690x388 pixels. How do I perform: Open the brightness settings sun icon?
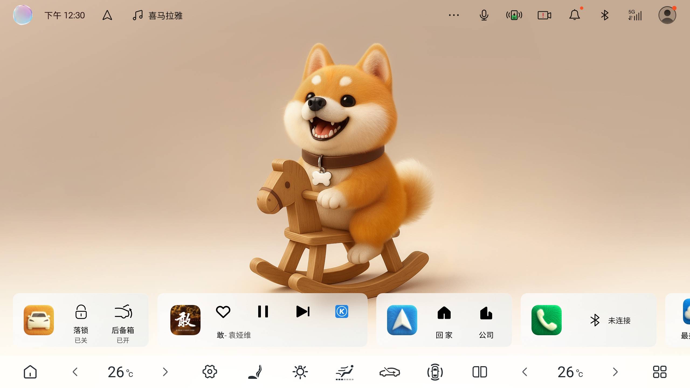pos(300,372)
